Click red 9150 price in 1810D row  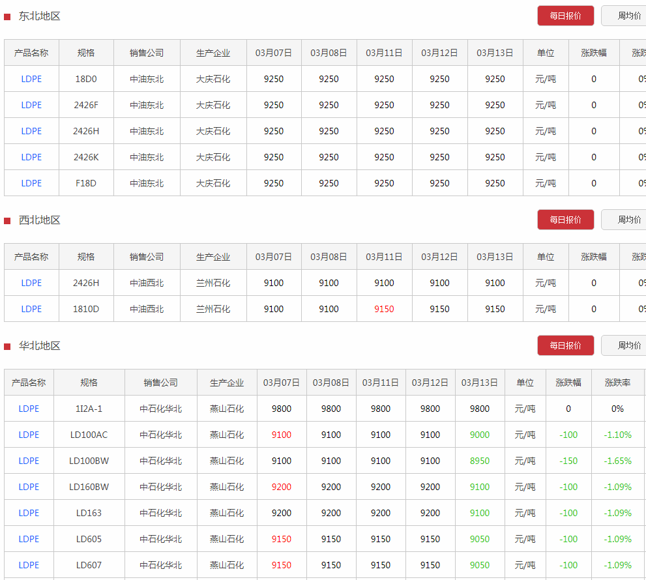point(384,309)
